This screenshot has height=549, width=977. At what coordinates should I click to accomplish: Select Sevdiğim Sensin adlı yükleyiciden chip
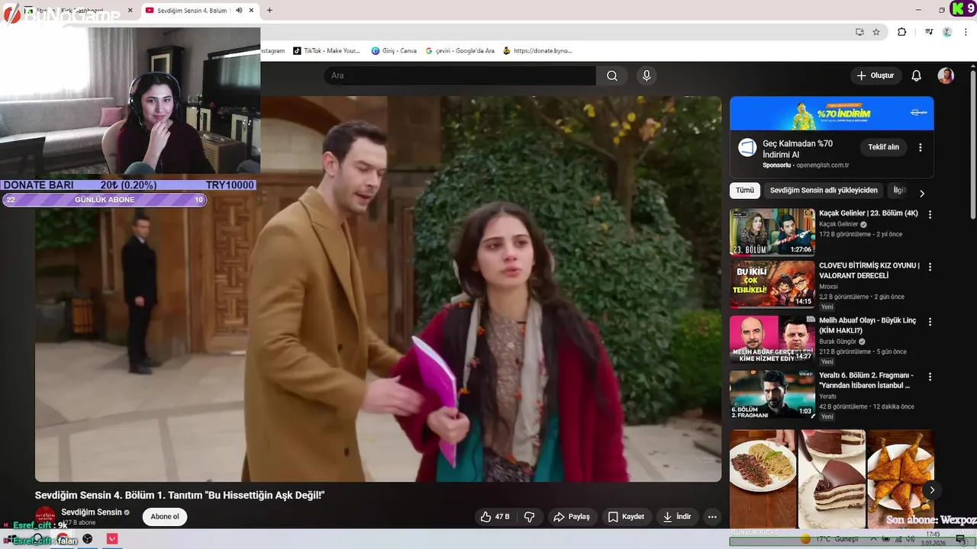click(x=824, y=191)
